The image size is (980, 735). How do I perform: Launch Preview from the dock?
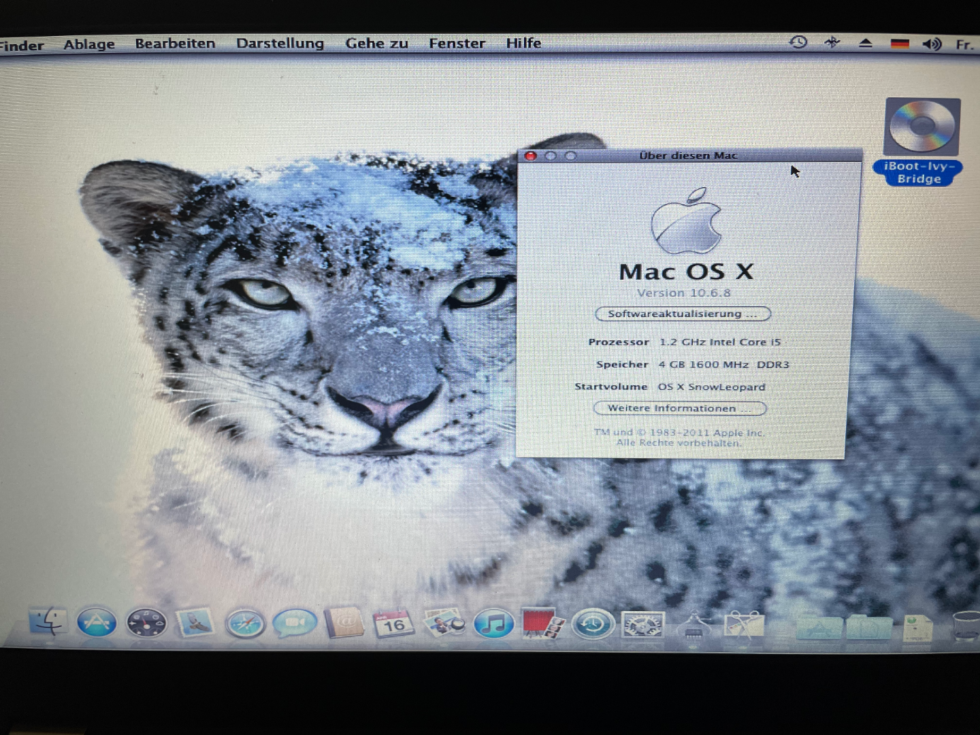(x=444, y=623)
